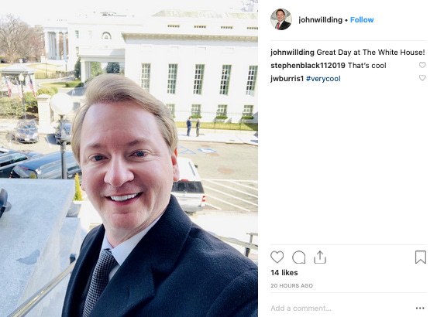Open more options three-dot menu
The height and width of the screenshot is (317, 437).
(x=420, y=308)
